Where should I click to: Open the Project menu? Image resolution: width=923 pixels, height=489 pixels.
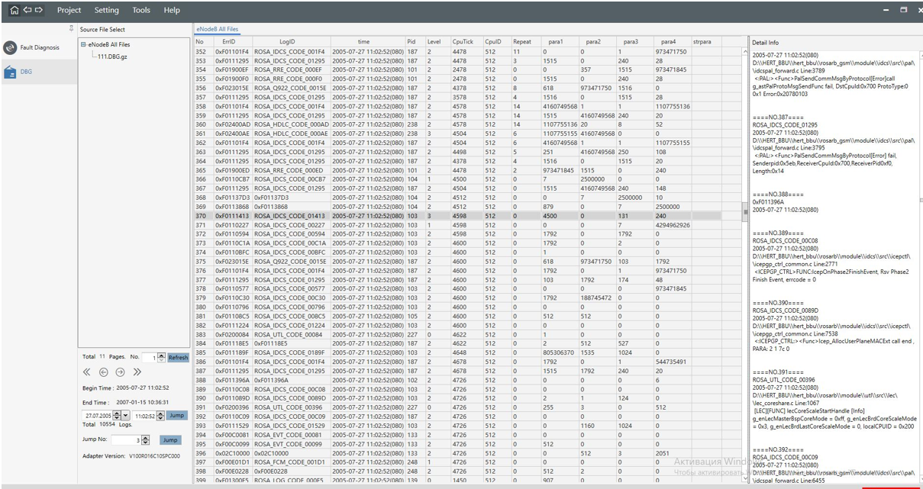coord(69,10)
